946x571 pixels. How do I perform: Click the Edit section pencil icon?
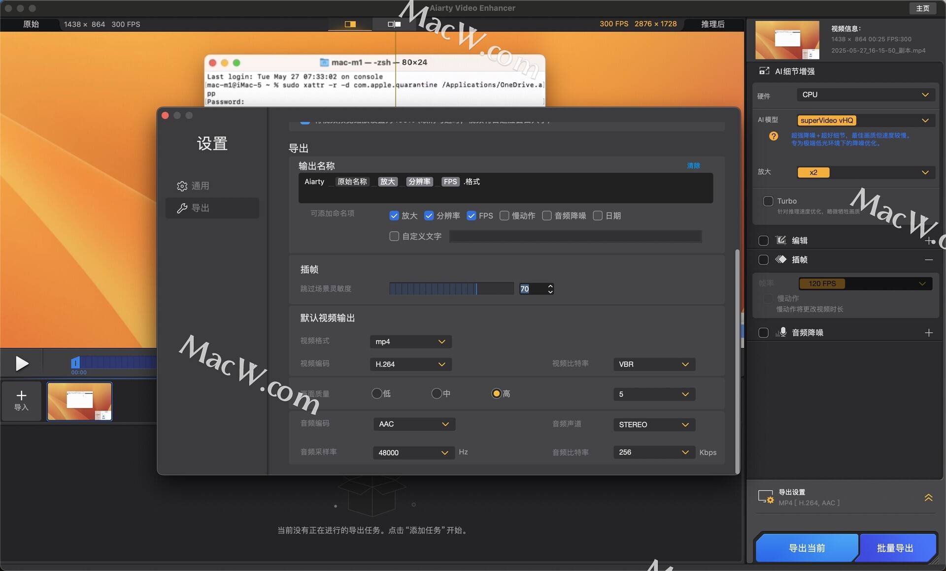pos(781,240)
